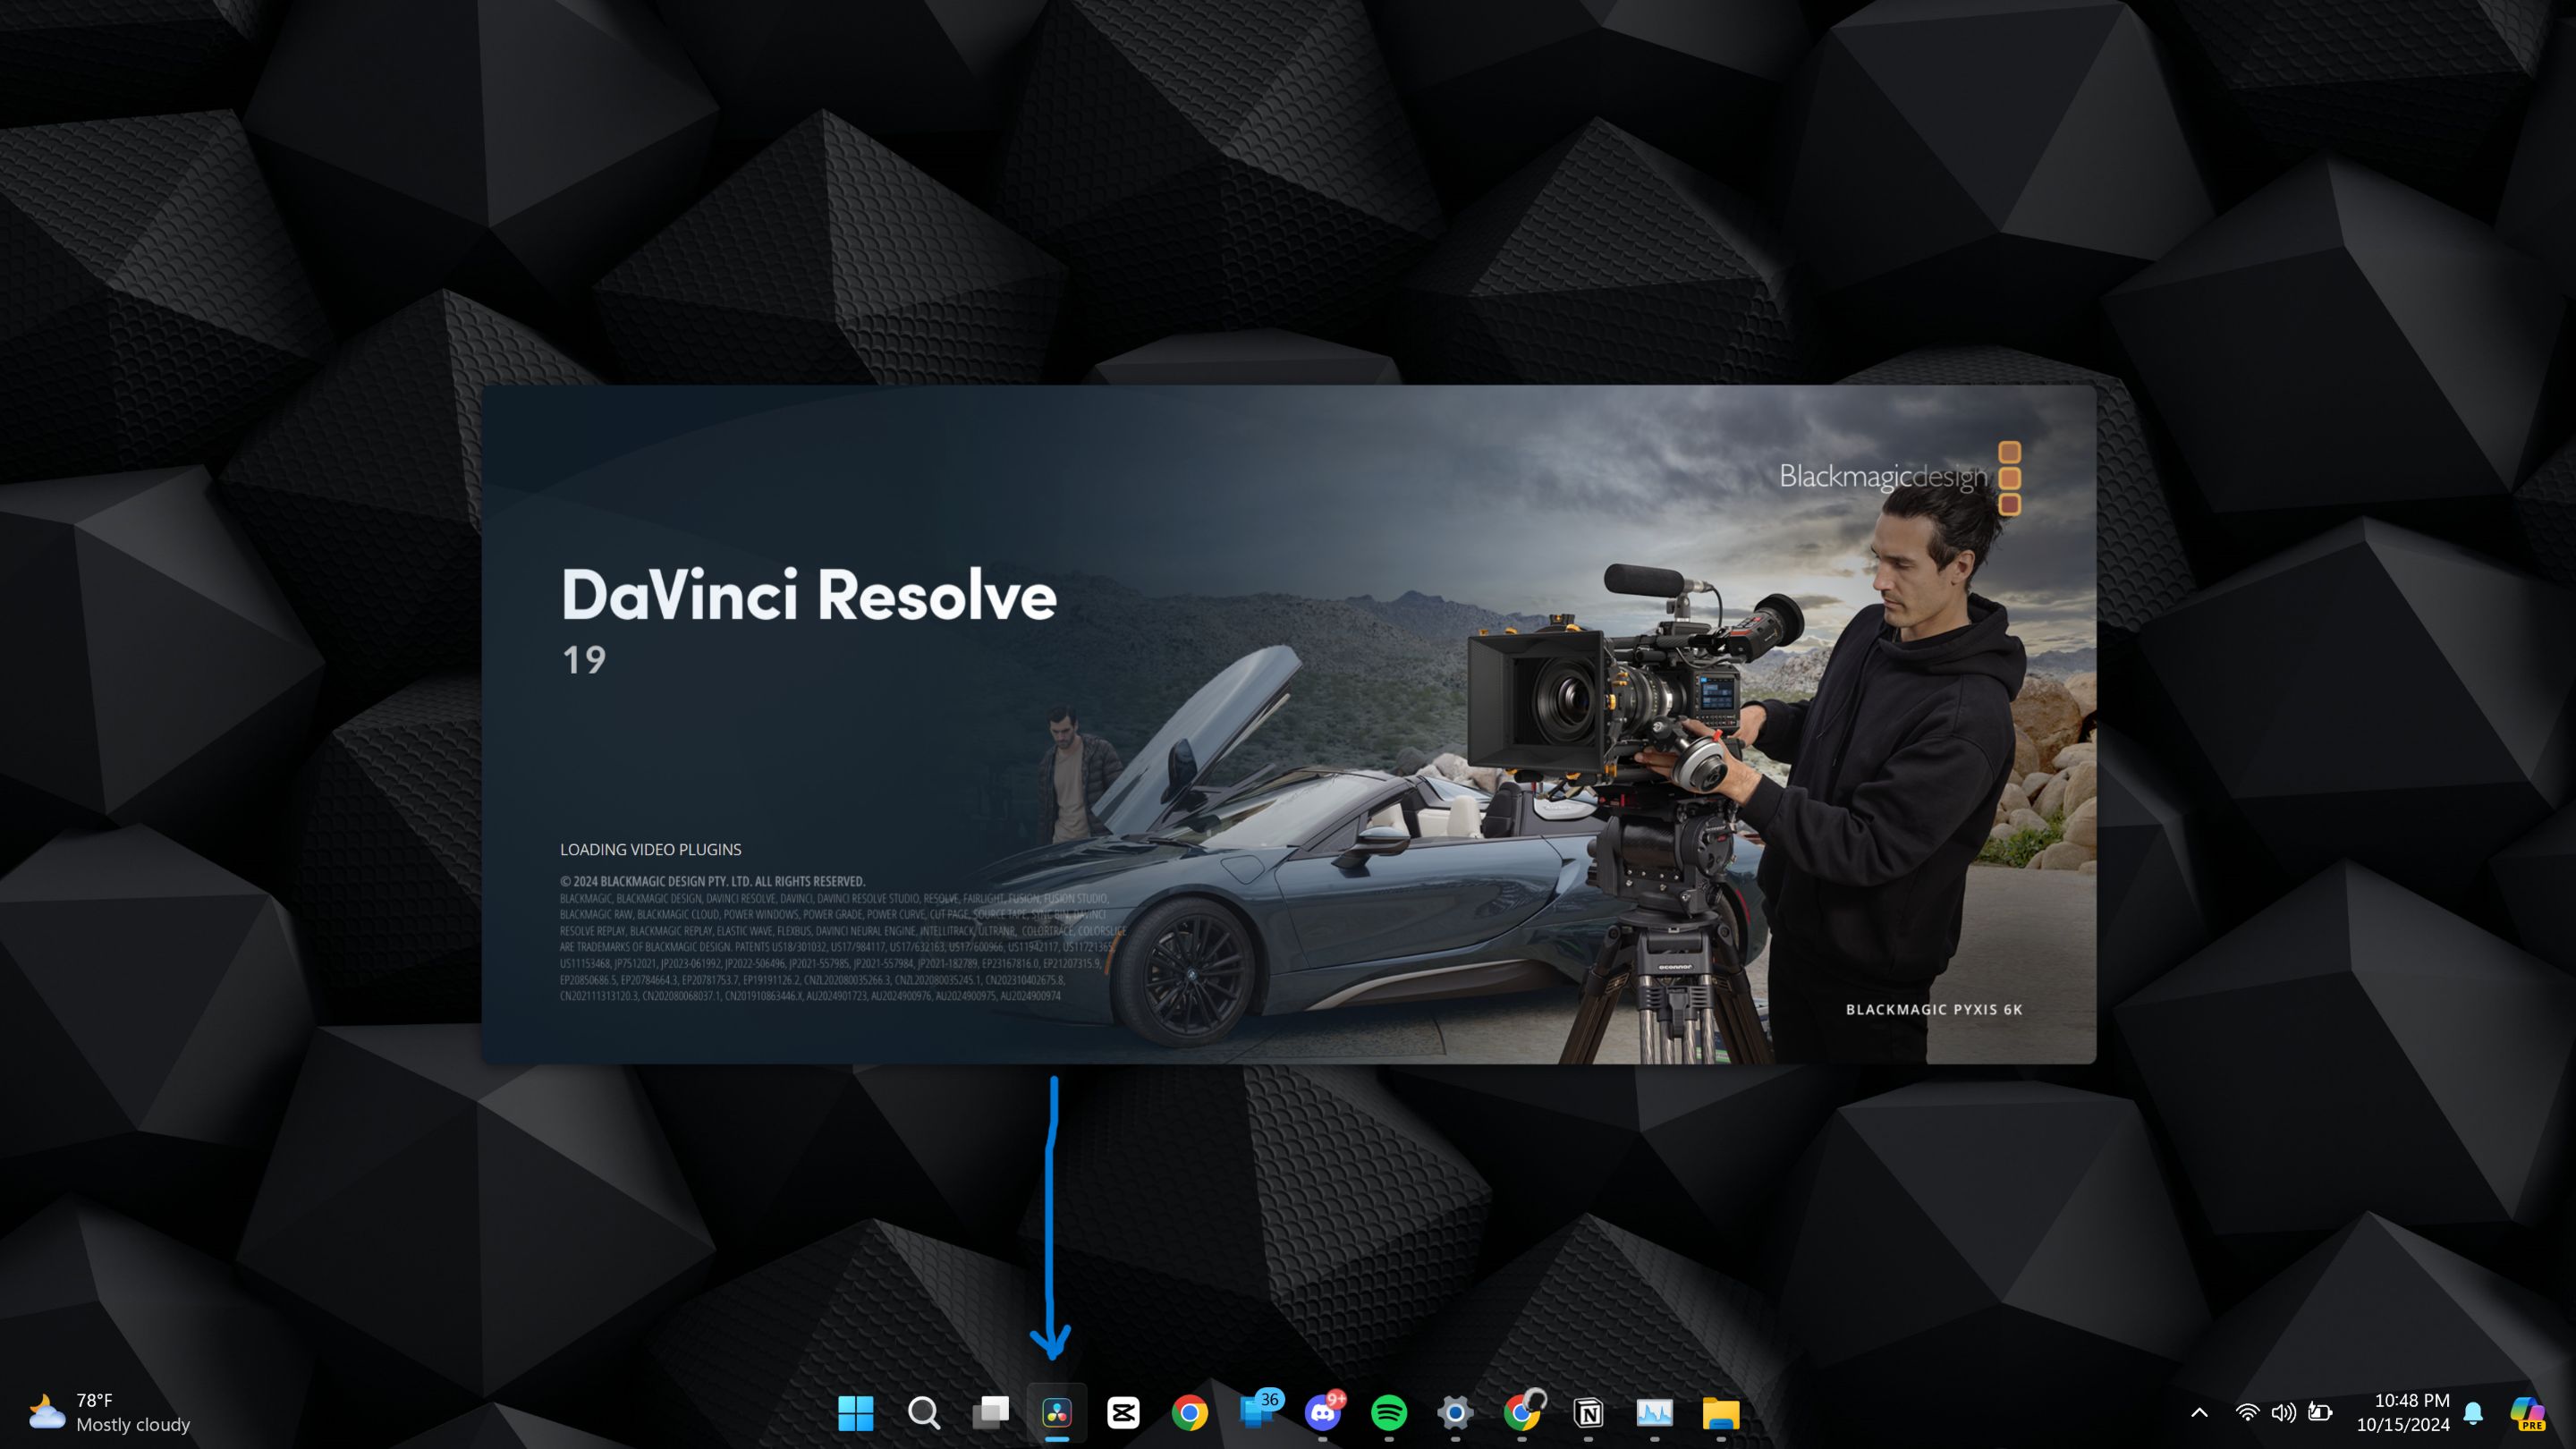Image resolution: width=2576 pixels, height=1449 pixels.
Task: Open Copilot PRE icon in taskbar corner
Action: [2528, 1413]
